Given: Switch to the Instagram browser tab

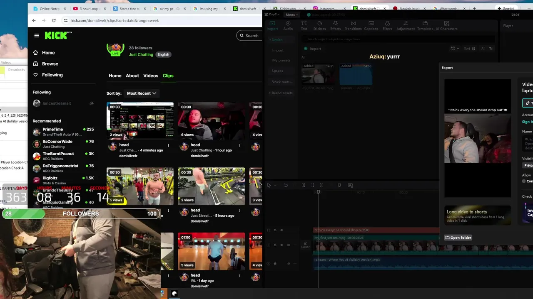Looking at the screenshot, I should coord(328,9).
